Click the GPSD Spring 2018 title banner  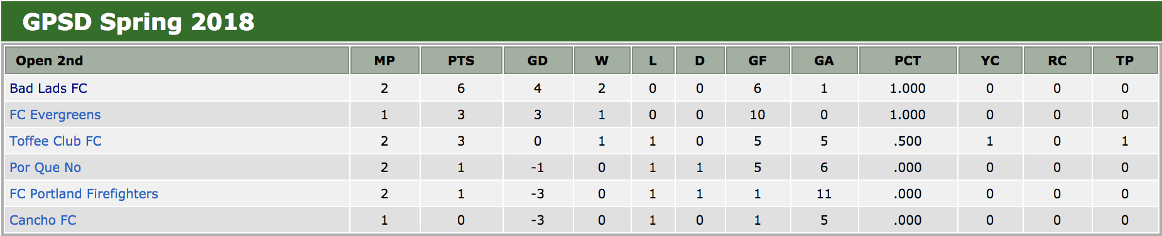(x=581, y=22)
